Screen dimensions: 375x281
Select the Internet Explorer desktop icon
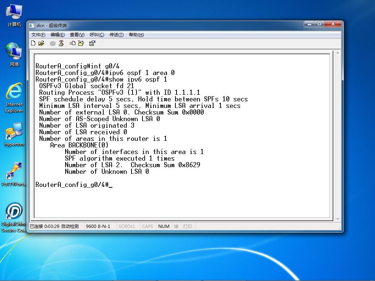(14, 98)
